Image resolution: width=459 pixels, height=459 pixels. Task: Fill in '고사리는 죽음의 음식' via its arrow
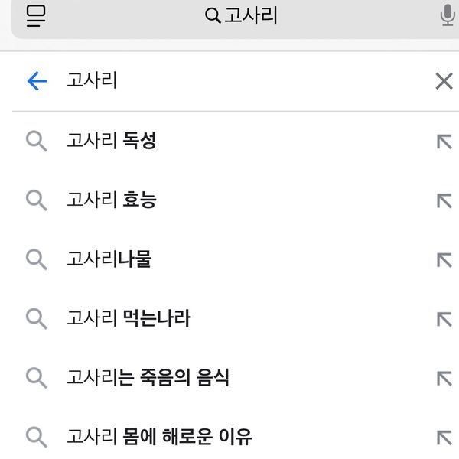point(444,378)
